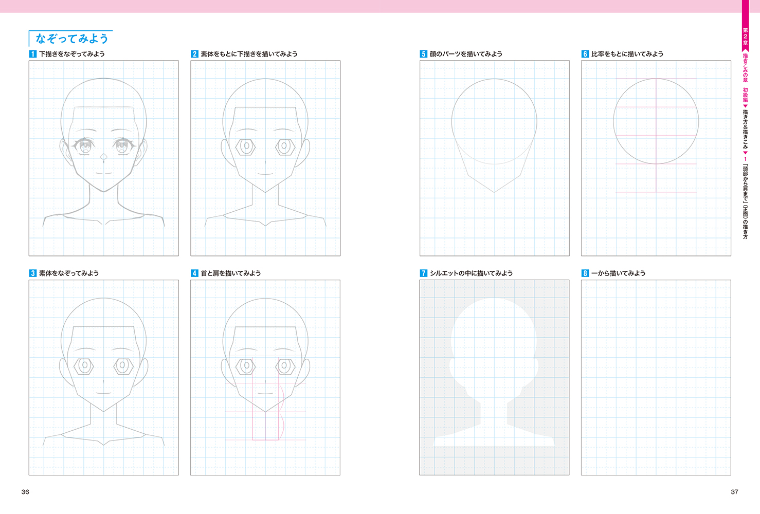Click the blue number 1 badge

33,54
